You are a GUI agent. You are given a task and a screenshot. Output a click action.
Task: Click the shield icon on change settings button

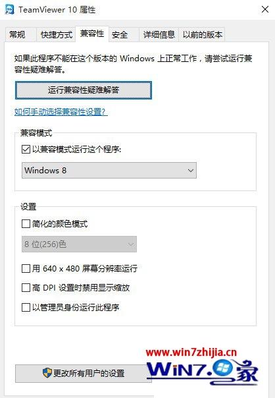(x=47, y=372)
